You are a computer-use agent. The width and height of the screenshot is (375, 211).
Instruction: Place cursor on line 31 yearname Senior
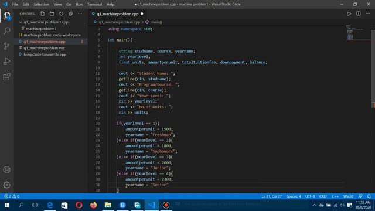click(147, 185)
